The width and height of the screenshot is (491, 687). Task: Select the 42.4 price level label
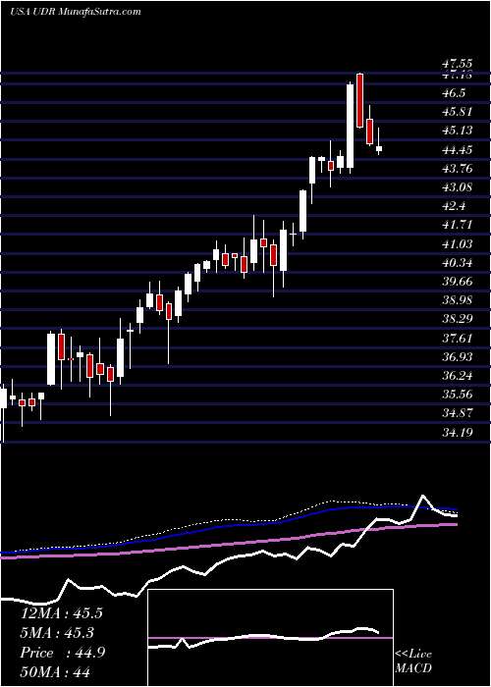click(454, 206)
